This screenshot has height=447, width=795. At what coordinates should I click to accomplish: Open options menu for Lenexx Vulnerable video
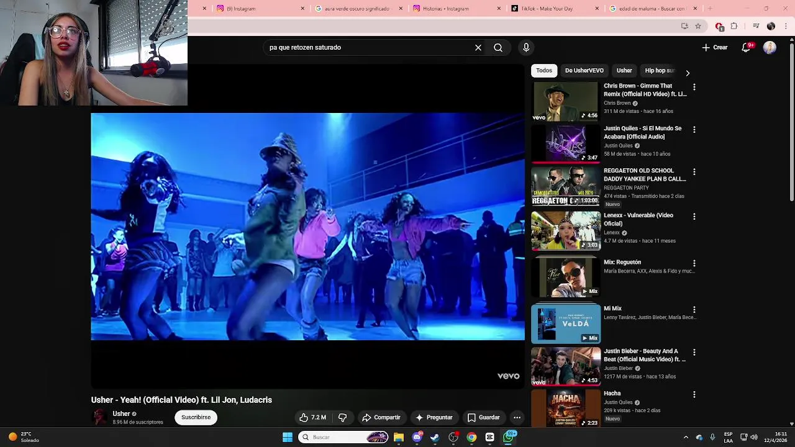pos(694,217)
